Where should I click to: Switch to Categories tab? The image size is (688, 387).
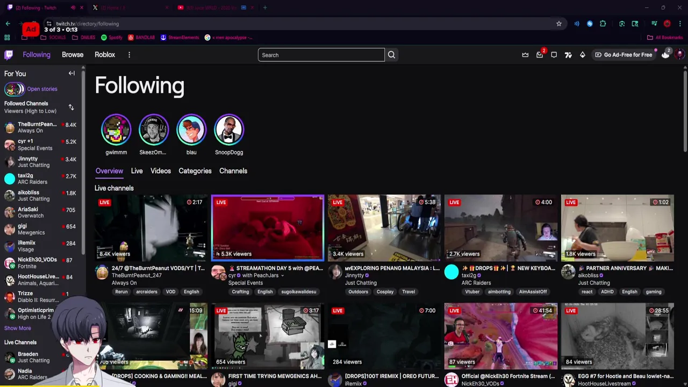195,171
